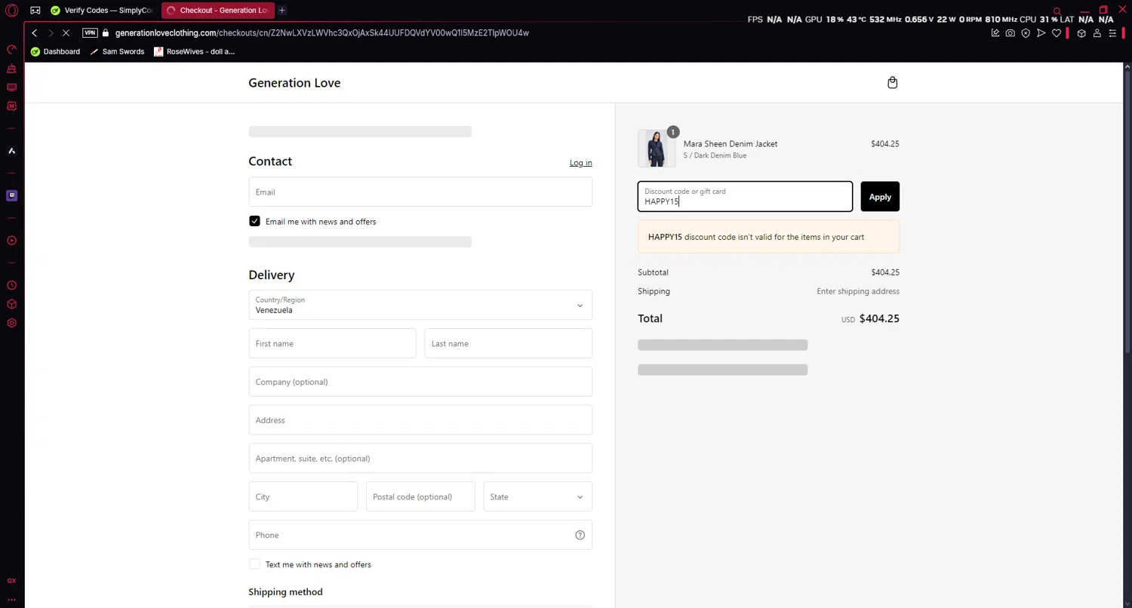
Task: Click Enter shipping address text
Action: [x=858, y=291]
